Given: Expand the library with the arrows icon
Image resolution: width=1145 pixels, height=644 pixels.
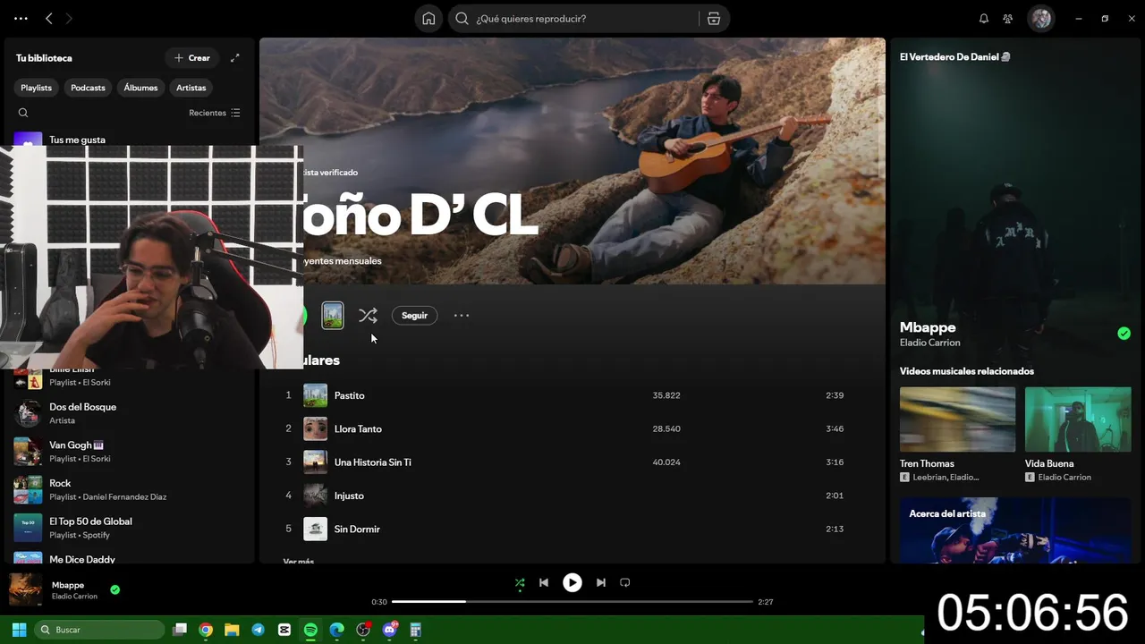Looking at the screenshot, I should (x=235, y=58).
